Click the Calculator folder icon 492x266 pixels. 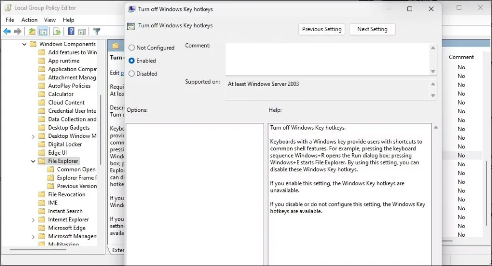pyautogui.click(x=42, y=94)
